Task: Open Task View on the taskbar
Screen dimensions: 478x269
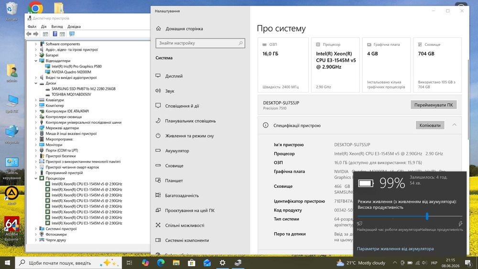Action: coord(129,263)
